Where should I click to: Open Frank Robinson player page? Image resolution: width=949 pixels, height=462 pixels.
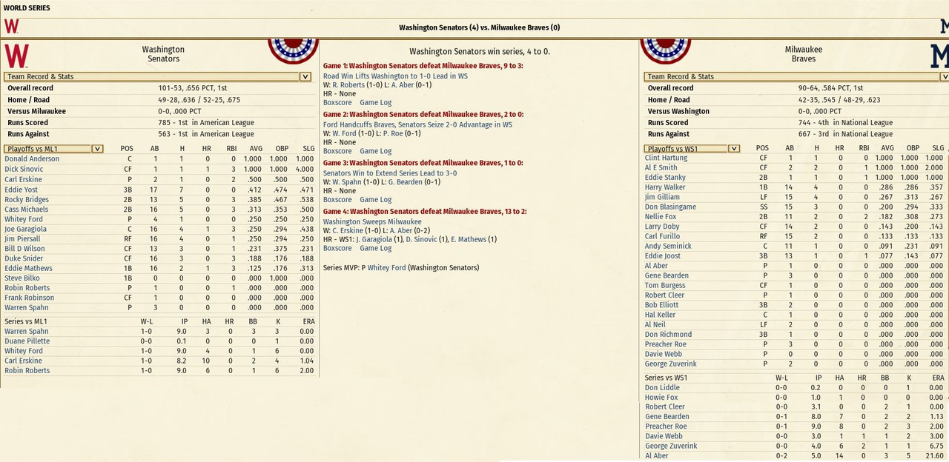coord(29,298)
